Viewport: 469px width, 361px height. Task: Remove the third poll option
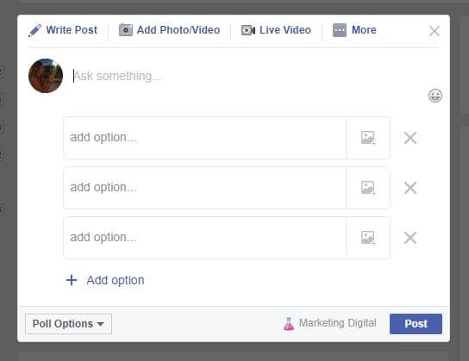tap(410, 238)
